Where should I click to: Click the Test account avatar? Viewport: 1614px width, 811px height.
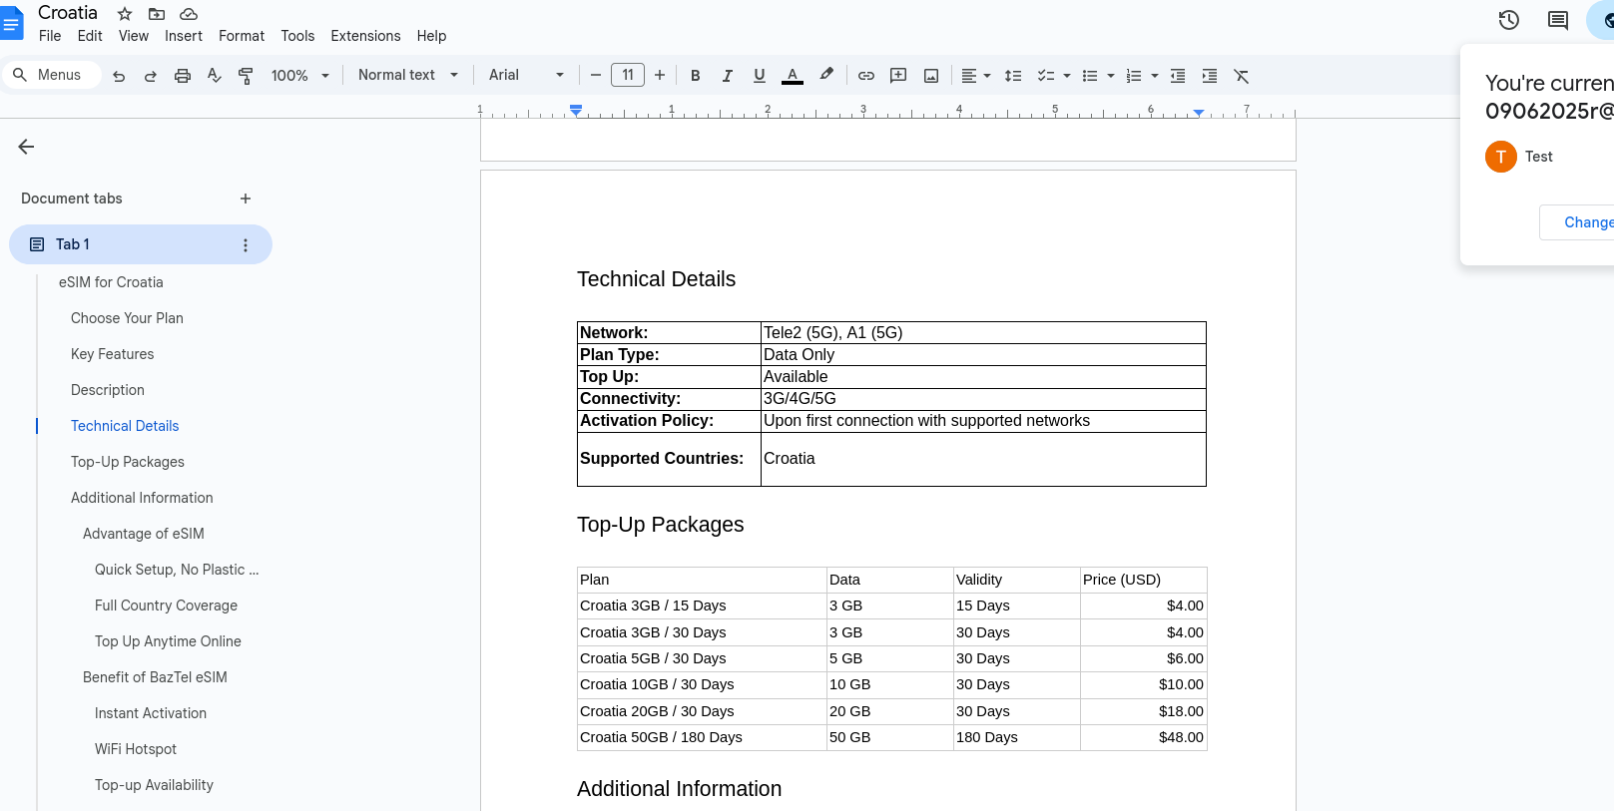tap(1501, 157)
